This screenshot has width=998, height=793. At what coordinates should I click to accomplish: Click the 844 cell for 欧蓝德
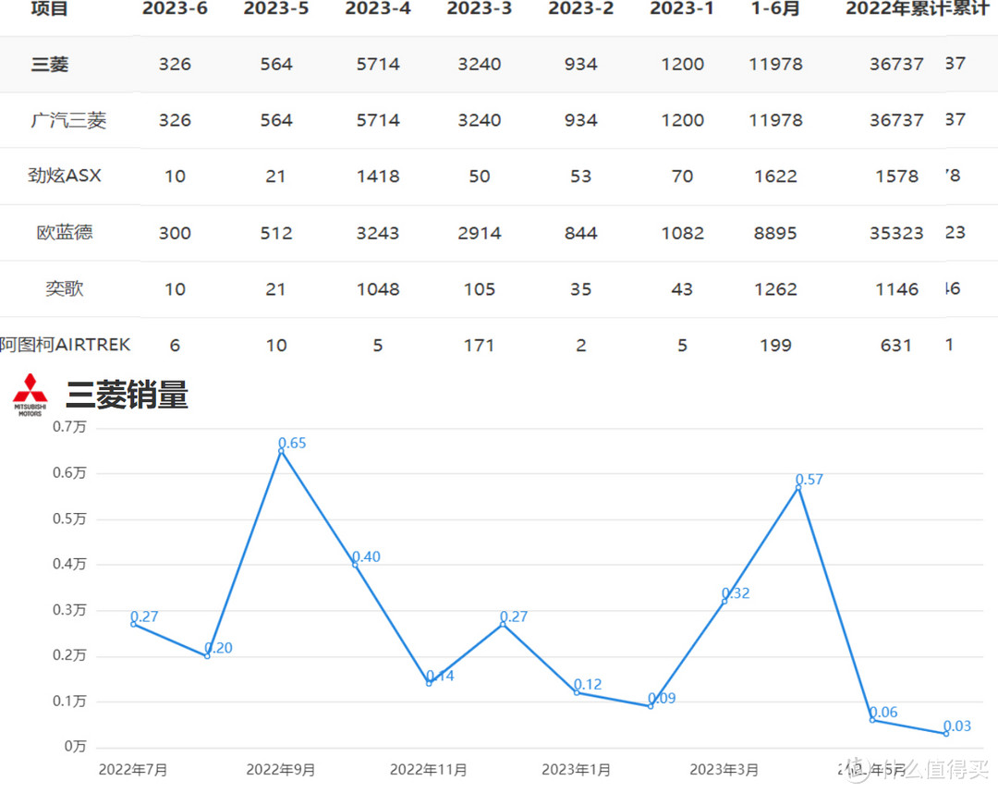[x=581, y=233]
